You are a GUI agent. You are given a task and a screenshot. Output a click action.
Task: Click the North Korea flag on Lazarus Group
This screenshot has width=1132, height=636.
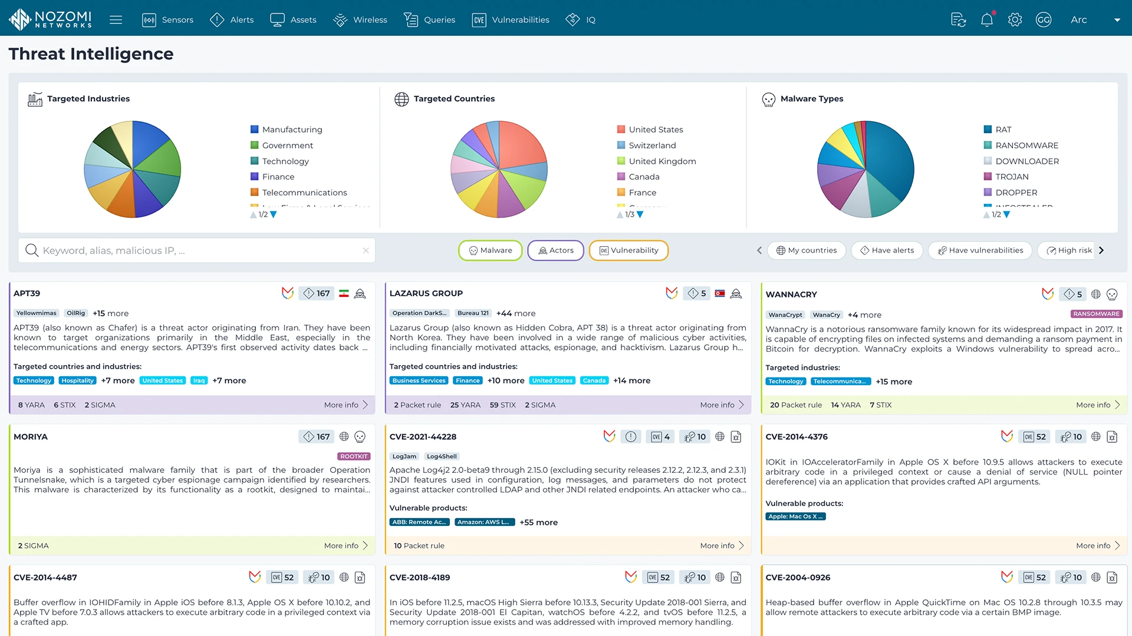(720, 293)
